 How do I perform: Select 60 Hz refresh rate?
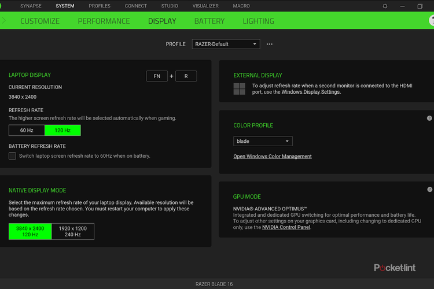tap(27, 130)
